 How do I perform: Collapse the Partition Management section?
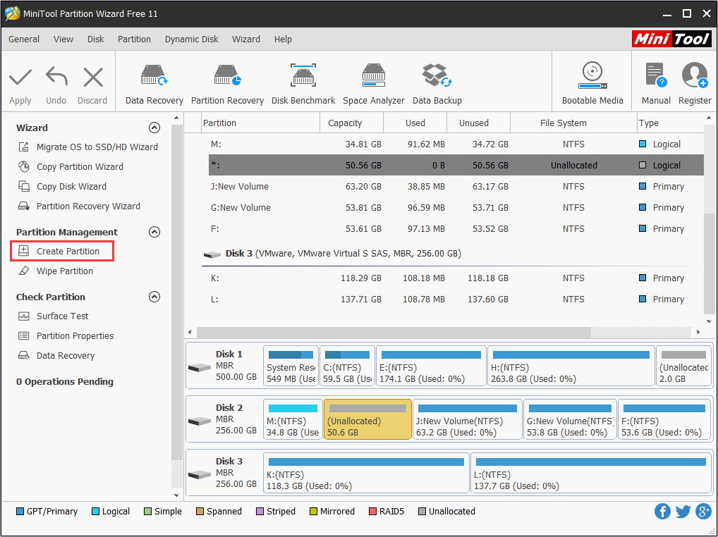coord(154,232)
